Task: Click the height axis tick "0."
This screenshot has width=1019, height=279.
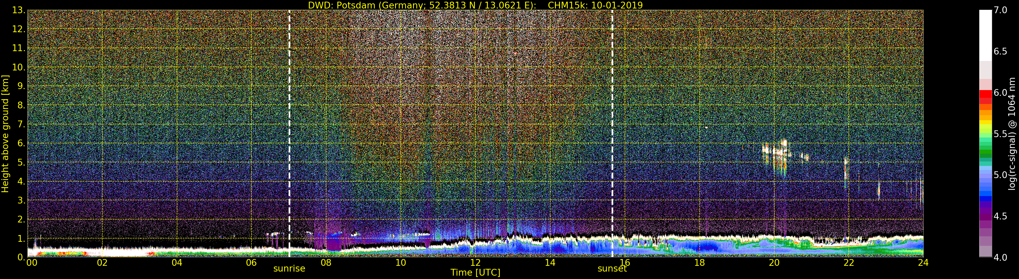Action: 21,257
